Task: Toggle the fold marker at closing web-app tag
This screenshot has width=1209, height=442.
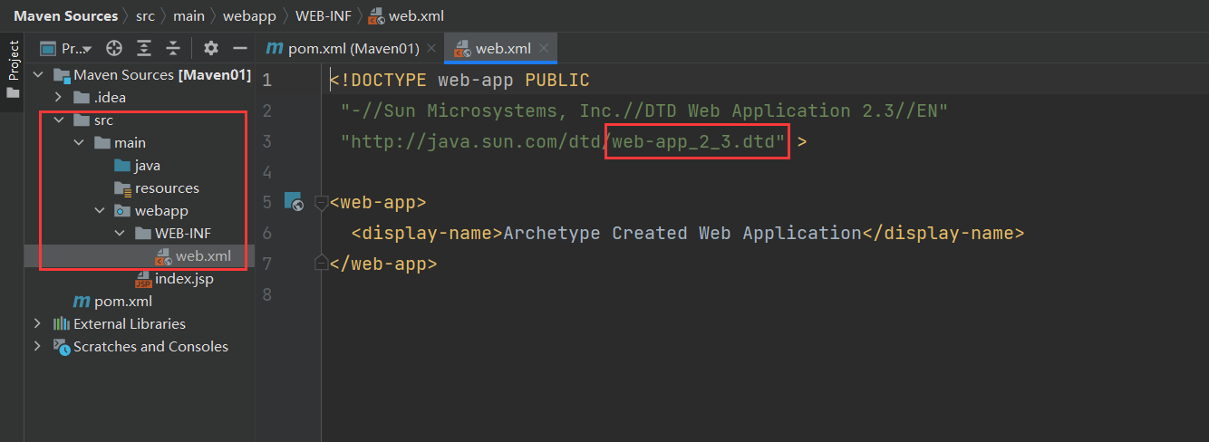Action: coord(320,264)
